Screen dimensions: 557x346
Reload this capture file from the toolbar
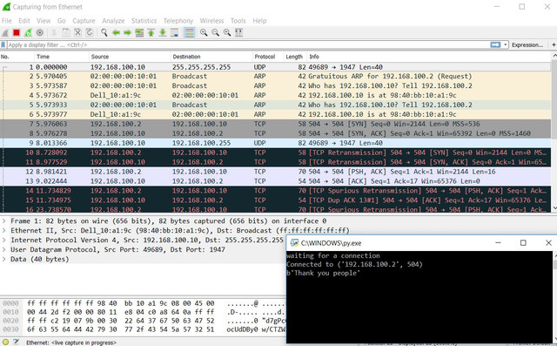pyautogui.click(x=90, y=33)
